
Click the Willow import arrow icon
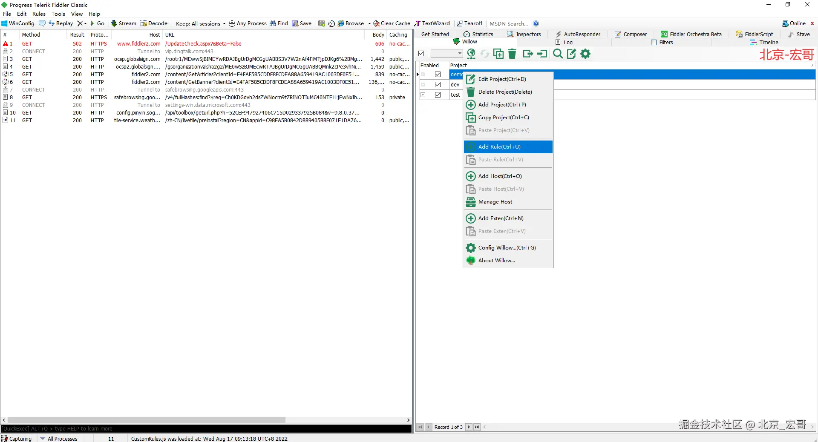[x=542, y=54]
